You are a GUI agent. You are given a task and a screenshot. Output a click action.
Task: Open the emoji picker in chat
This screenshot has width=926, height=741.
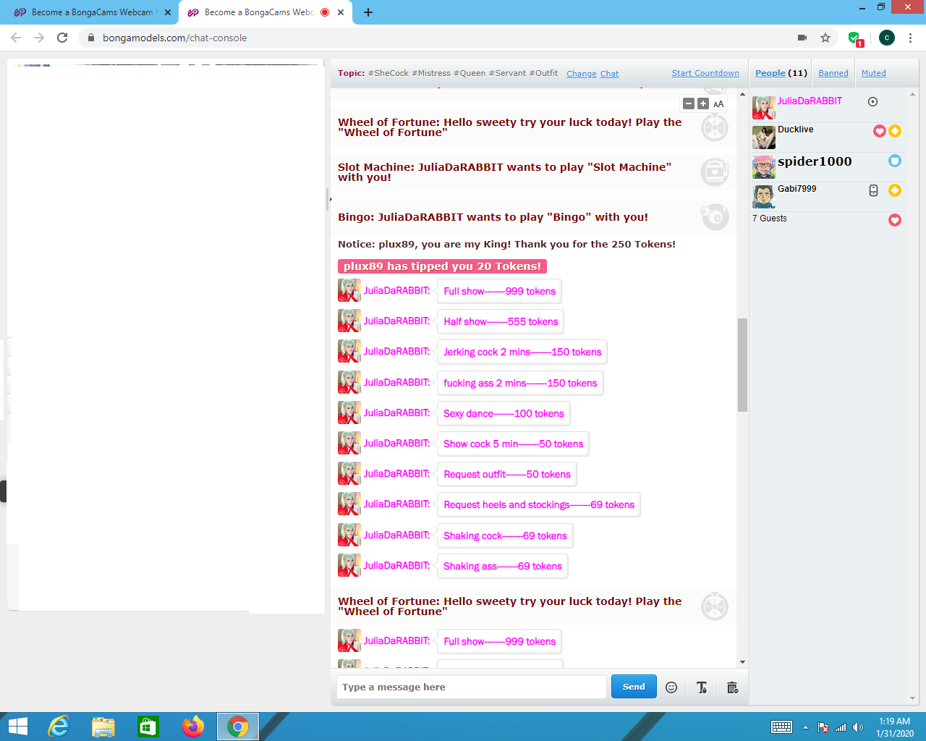[x=671, y=687]
